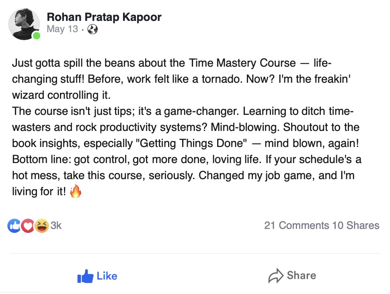390x294 pixels.
Task: Click the globe public privacy icon
Action: [x=92, y=29]
